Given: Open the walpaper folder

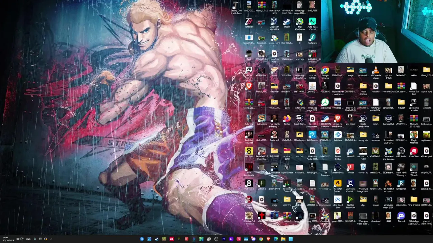Looking at the screenshot, I should click(x=274, y=88).
